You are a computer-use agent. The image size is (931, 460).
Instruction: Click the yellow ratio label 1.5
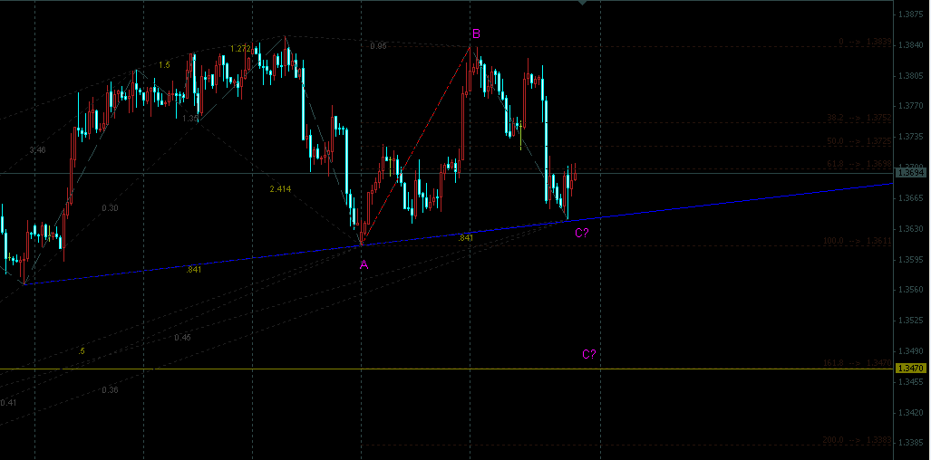point(164,65)
